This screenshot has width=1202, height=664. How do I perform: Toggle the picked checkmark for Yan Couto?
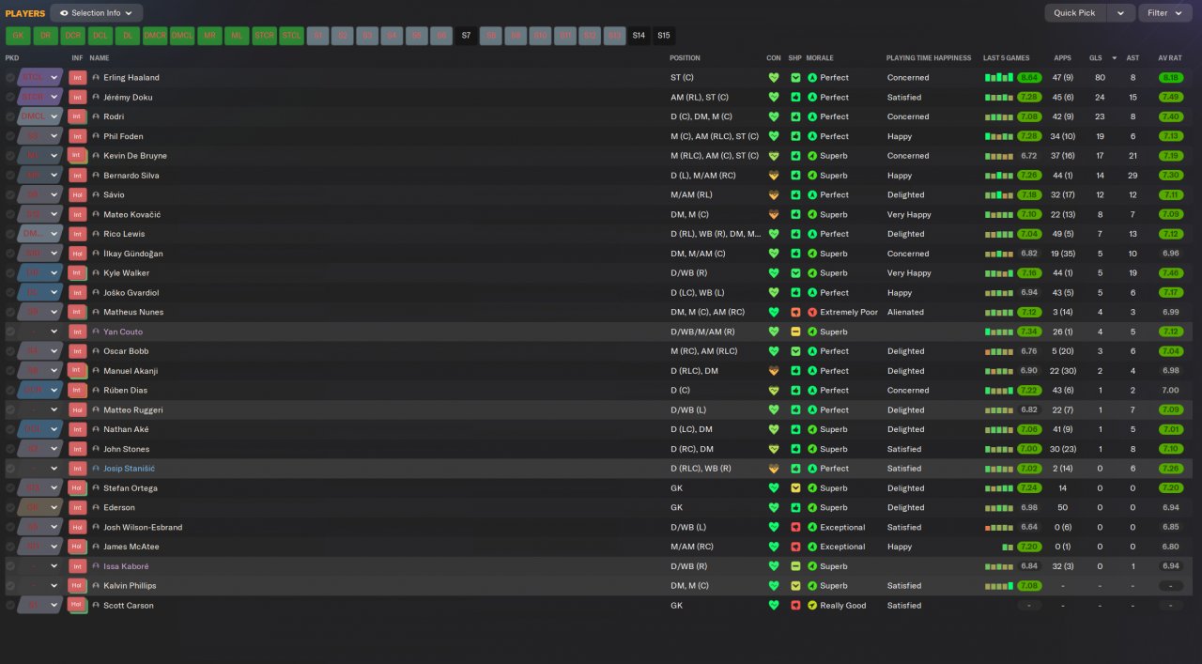[x=10, y=332]
